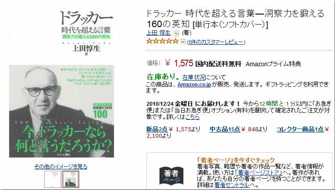Open 5件のカスタマーレビュー link
The width and height of the screenshot is (335, 190).
tap(216, 42)
